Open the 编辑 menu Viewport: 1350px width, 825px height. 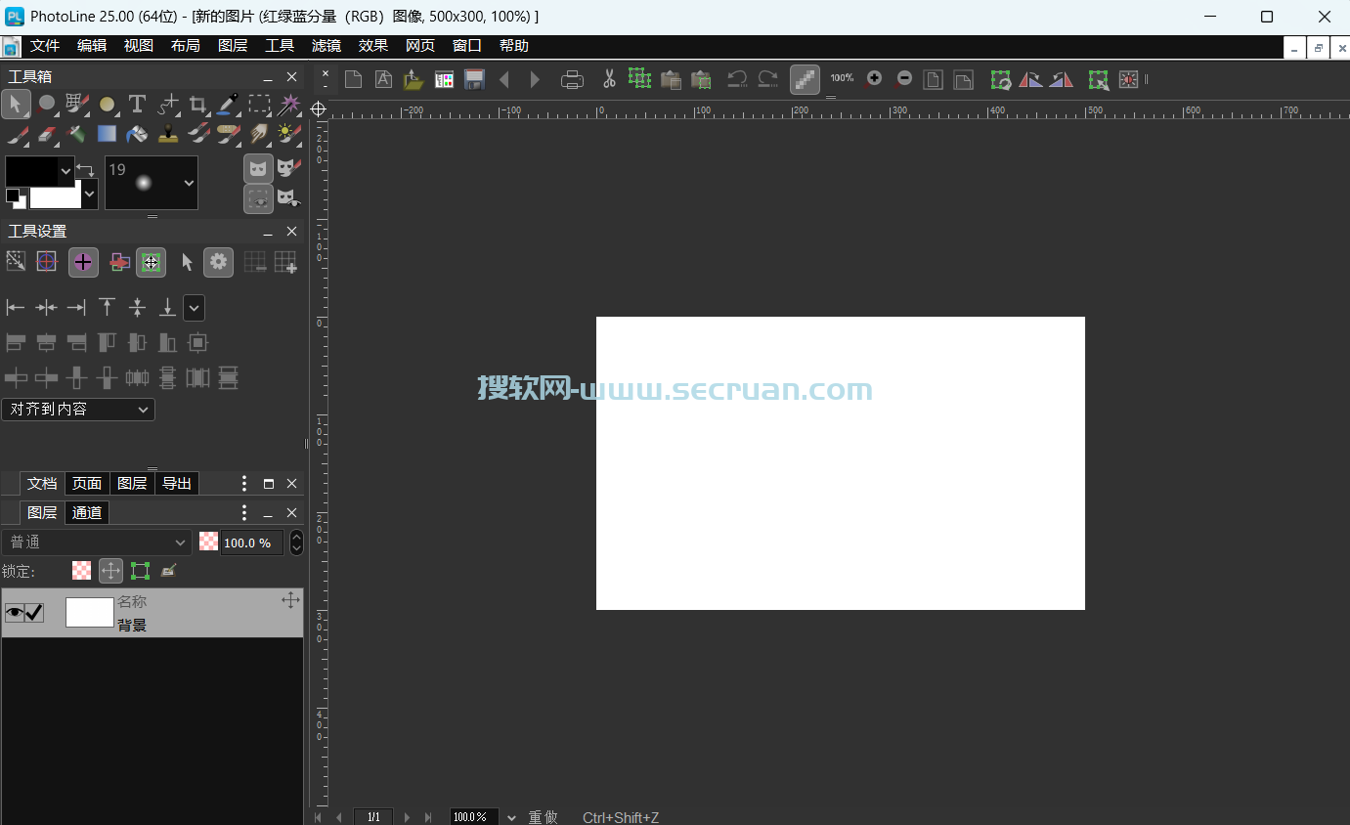92,46
